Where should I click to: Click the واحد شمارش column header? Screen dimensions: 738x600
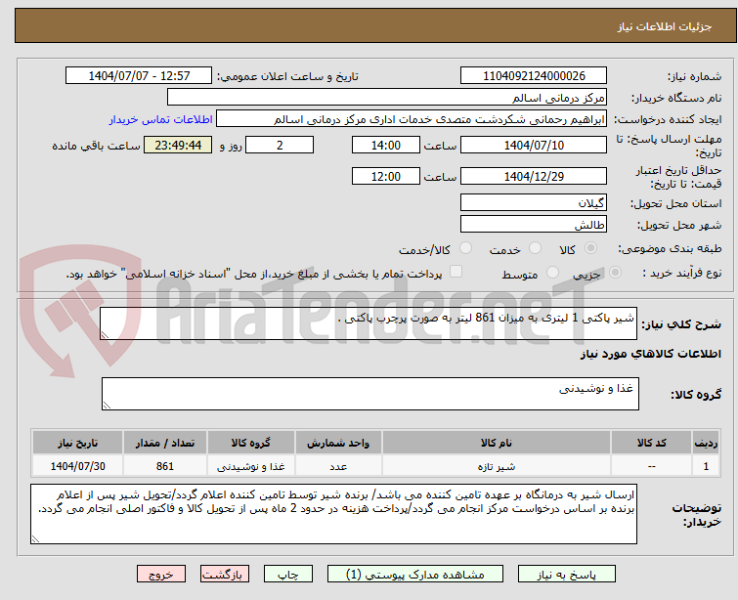click(338, 443)
